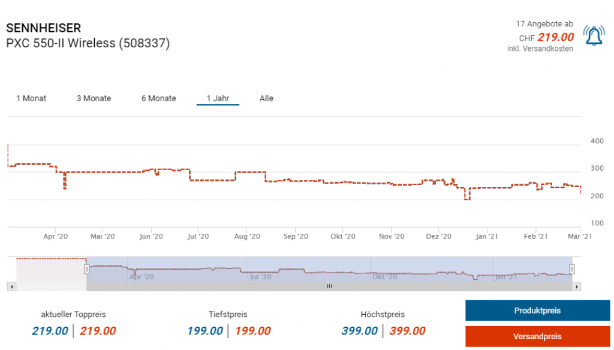The image size is (614, 350).
Task: Toggle the Versandpreis series button
Action: tap(537, 336)
